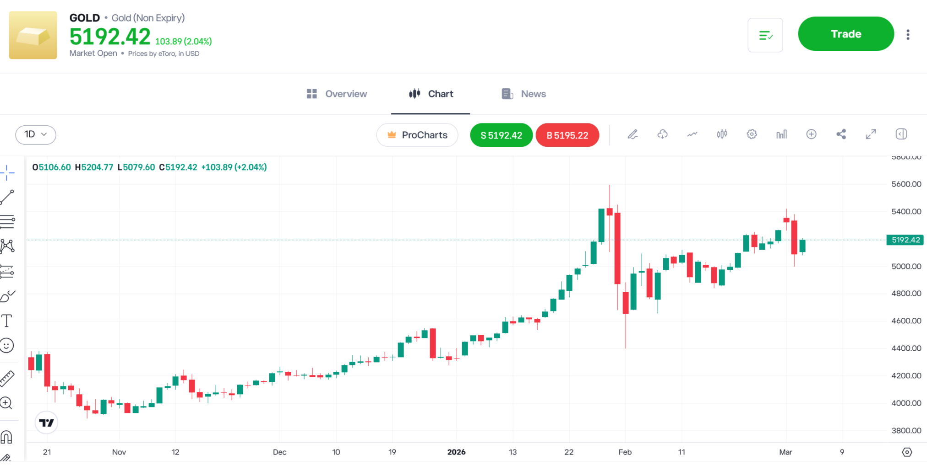Collapse the right-side panel toggle
This screenshot has width=927, height=471.
click(900, 134)
